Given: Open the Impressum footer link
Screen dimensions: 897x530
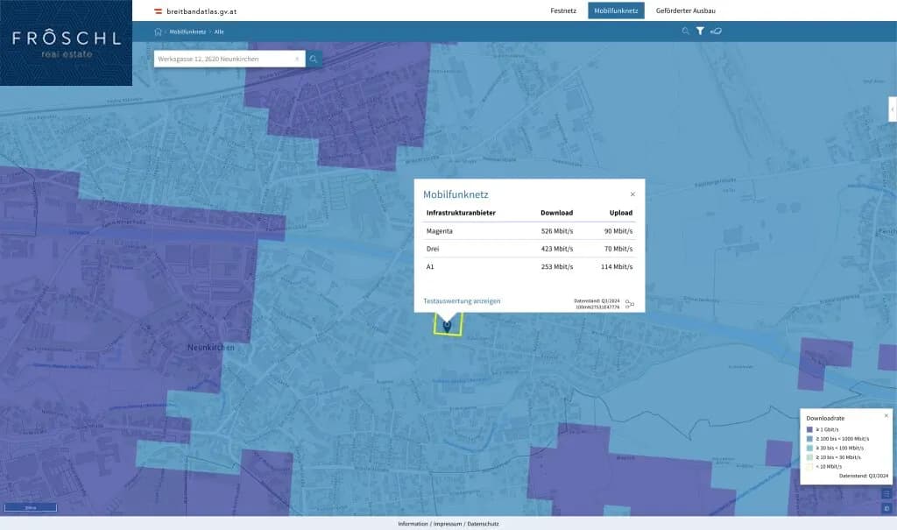Looking at the screenshot, I should coord(448,524).
